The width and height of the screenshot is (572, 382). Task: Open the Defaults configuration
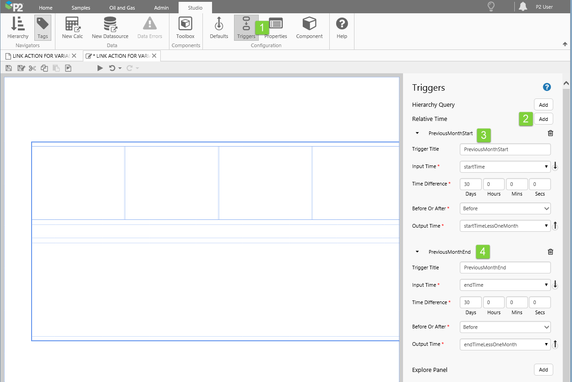click(219, 27)
